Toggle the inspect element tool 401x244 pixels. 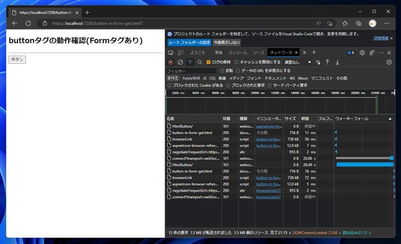tap(170, 53)
